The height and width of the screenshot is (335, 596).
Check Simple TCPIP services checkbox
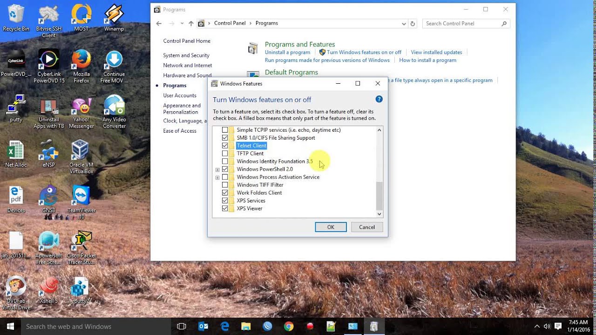225,130
